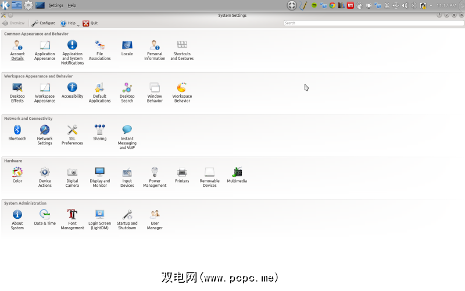Open Display and Monitor settings
The width and height of the screenshot is (465, 291).
pyautogui.click(x=99, y=178)
